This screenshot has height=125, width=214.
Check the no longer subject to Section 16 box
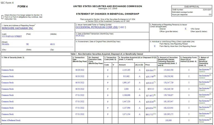tap(2, 17)
